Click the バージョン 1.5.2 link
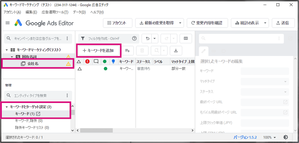299x143 pixels. tap(245, 137)
